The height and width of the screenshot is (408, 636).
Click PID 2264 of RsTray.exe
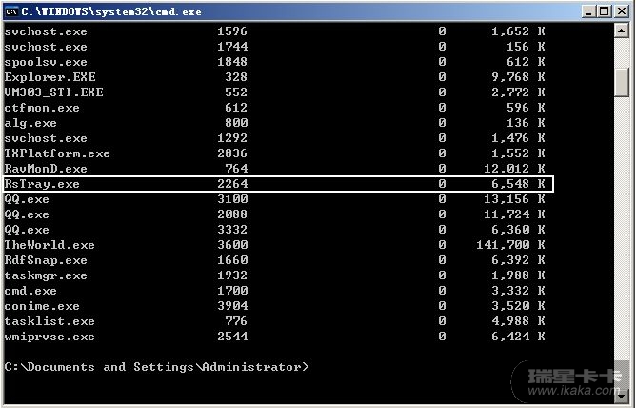[232, 184]
